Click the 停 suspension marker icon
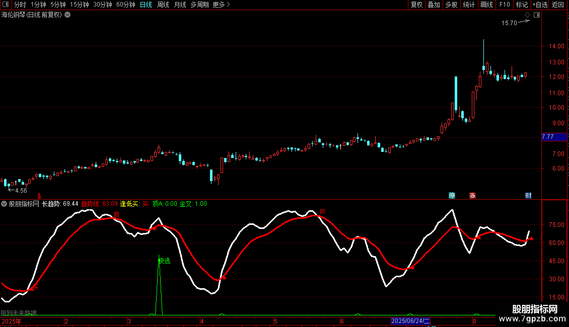Viewport: 569px width, 327px height. click(x=452, y=195)
